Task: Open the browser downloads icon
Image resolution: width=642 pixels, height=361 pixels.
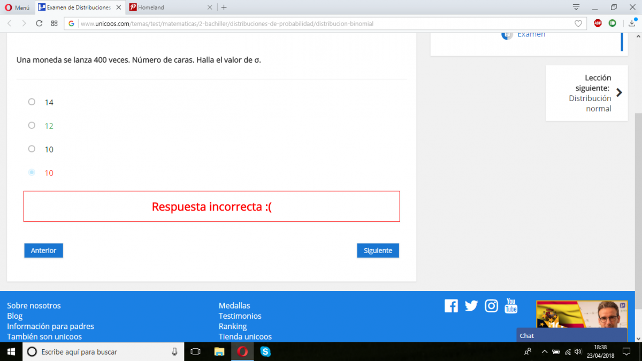Action: pyautogui.click(x=632, y=24)
